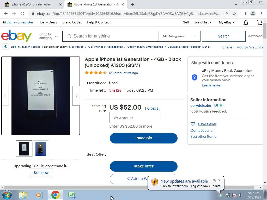
Task: Go back using Chrome's back arrow
Action: [6, 14]
